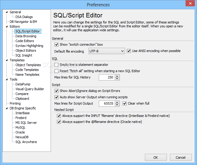Close the Preferences dialog window

(x=190, y=3)
